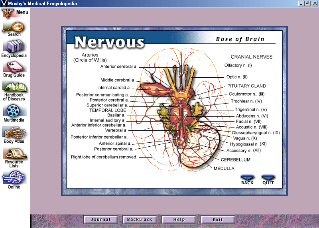Select the Hypoglossal n. (XI) label
The image size is (319, 228).
(x=248, y=144)
